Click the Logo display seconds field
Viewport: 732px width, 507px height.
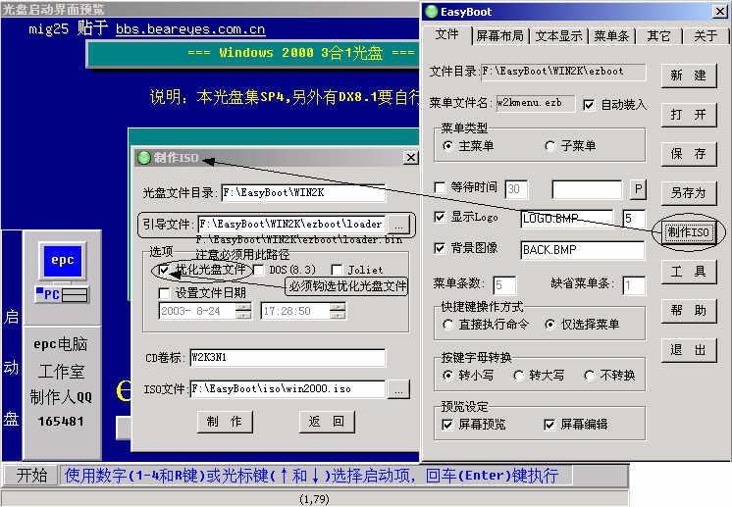point(634,219)
